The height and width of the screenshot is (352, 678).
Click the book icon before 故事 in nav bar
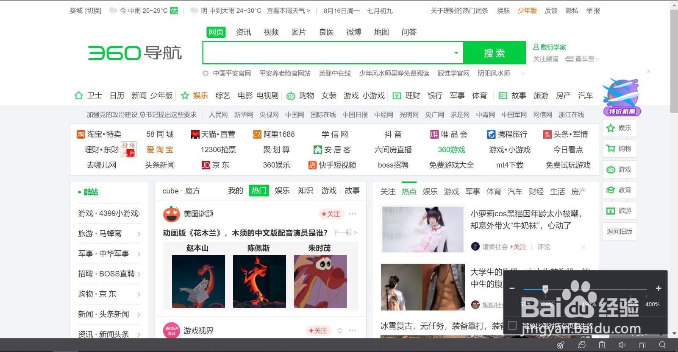click(503, 96)
